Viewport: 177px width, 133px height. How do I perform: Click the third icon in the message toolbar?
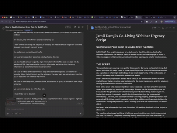16,113
